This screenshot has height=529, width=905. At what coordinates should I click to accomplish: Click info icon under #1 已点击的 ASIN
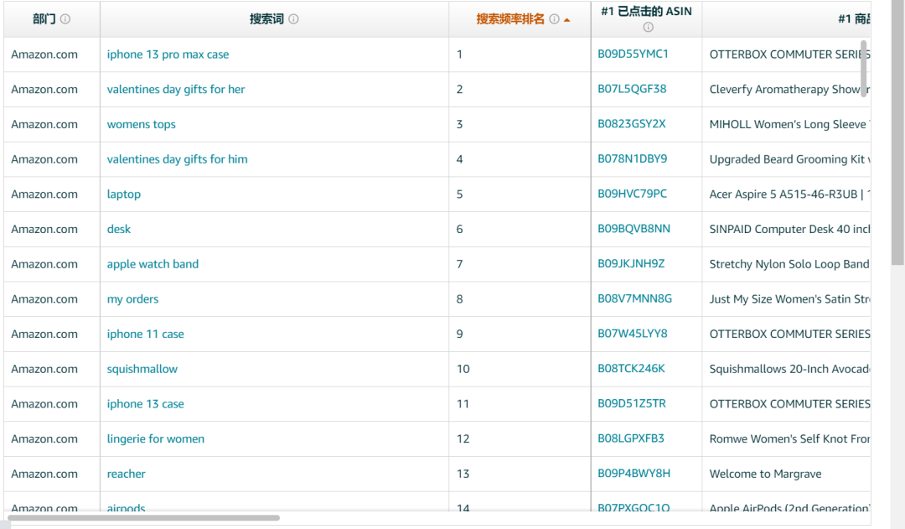648,27
